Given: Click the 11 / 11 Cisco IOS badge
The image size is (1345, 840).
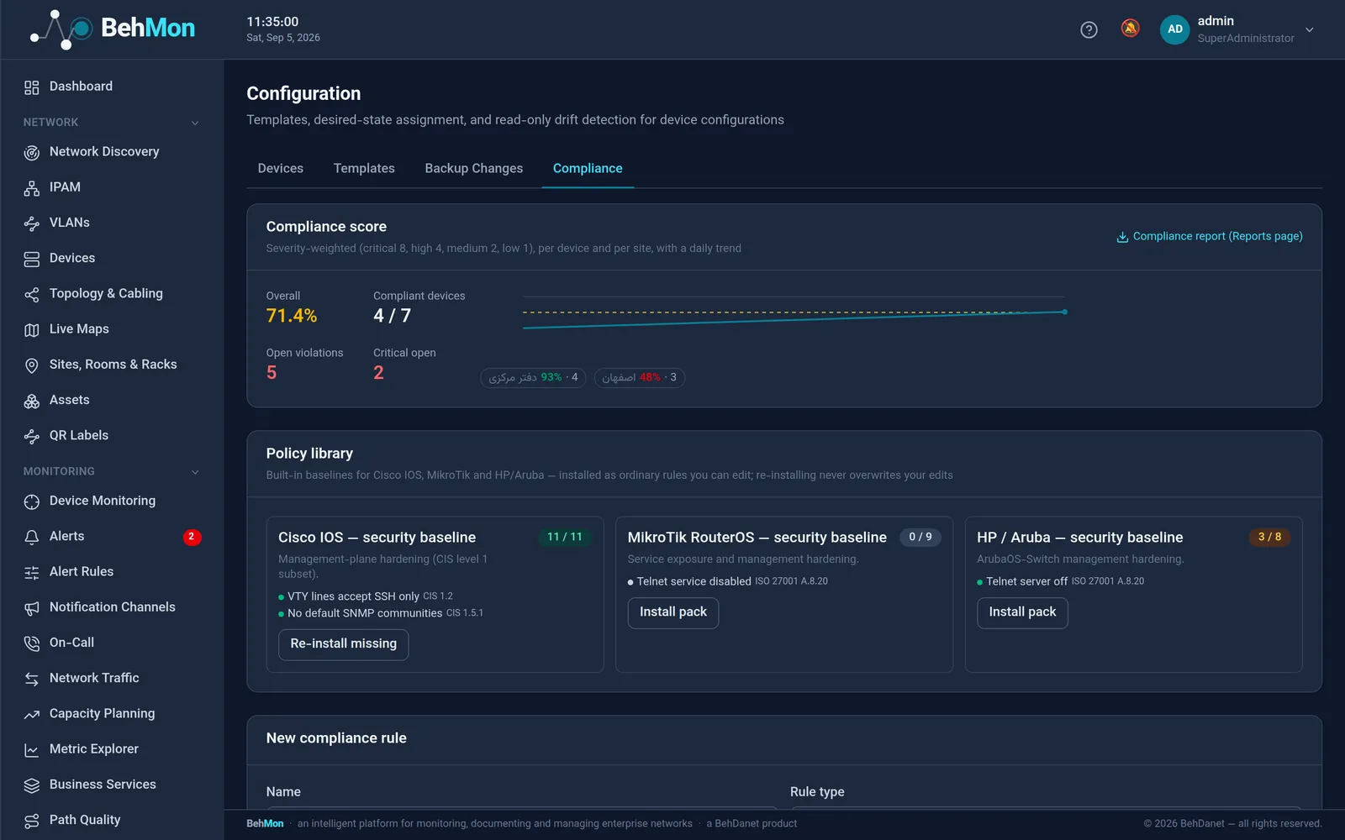Looking at the screenshot, I should 565,537.
